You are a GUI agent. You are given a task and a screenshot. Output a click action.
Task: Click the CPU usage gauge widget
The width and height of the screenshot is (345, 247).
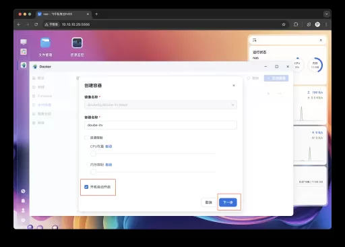297,65
